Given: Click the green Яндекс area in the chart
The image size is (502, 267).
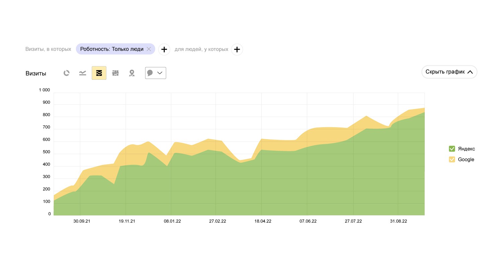Looking at the screenshot, I should point(234,190).
